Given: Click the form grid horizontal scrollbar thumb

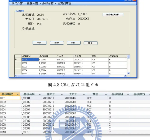Looking at the screenshot, I should pos(63,76).
